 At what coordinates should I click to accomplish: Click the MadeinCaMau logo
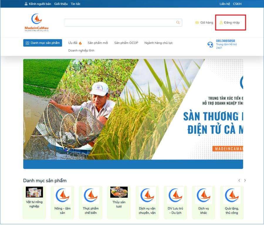37,23
